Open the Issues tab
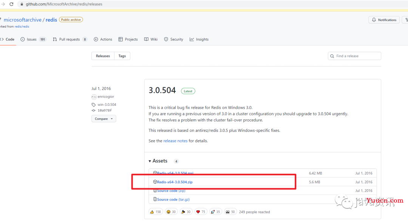This screenshot has width=408, height=221. pyautogui.click(x=33, y=39)
